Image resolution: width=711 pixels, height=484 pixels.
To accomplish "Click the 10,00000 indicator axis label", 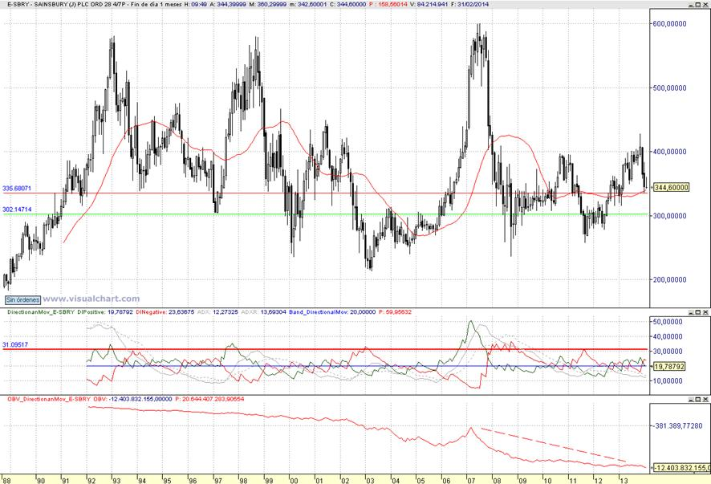I will (x=668, y=381).
